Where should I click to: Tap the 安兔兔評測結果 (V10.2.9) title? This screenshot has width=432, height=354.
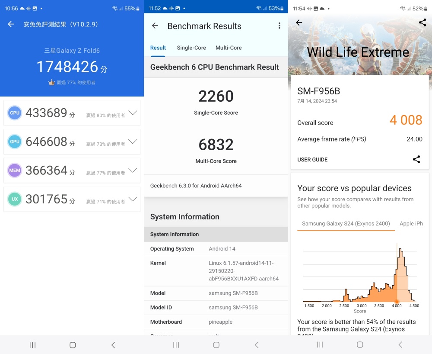coord(60,24)
